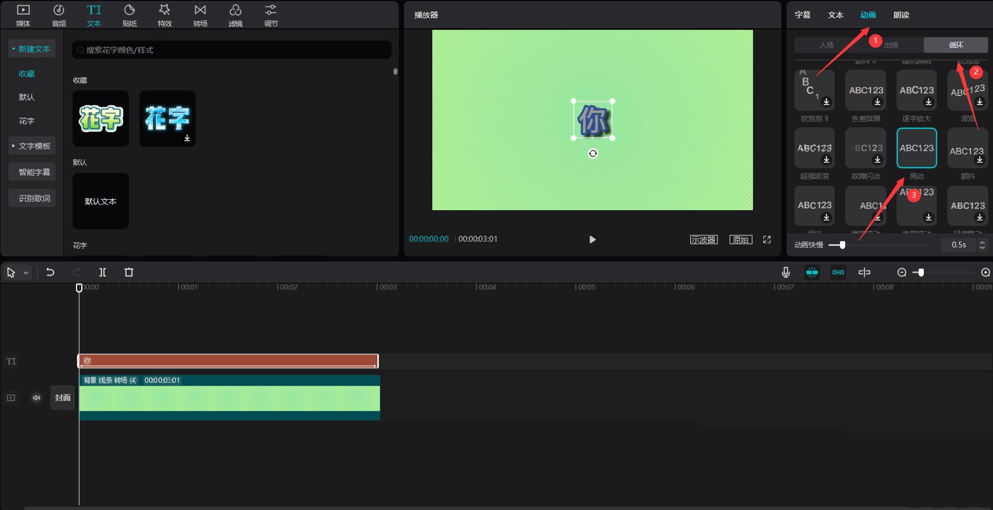
Task: Click the 封面 cover button
Action: [x=63, y=398]
